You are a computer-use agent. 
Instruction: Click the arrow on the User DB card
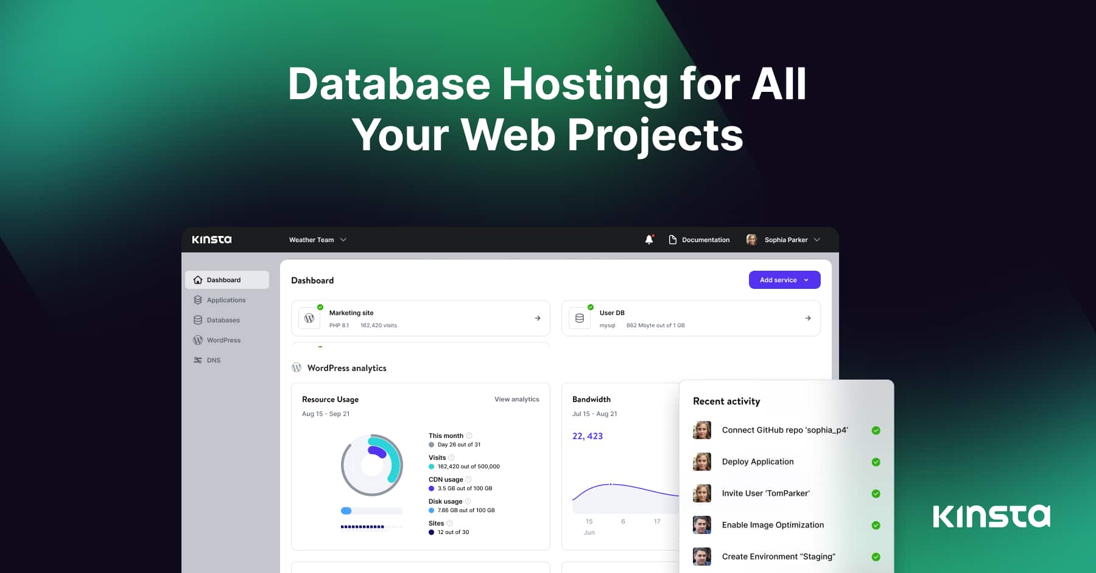tap(808, 318)
